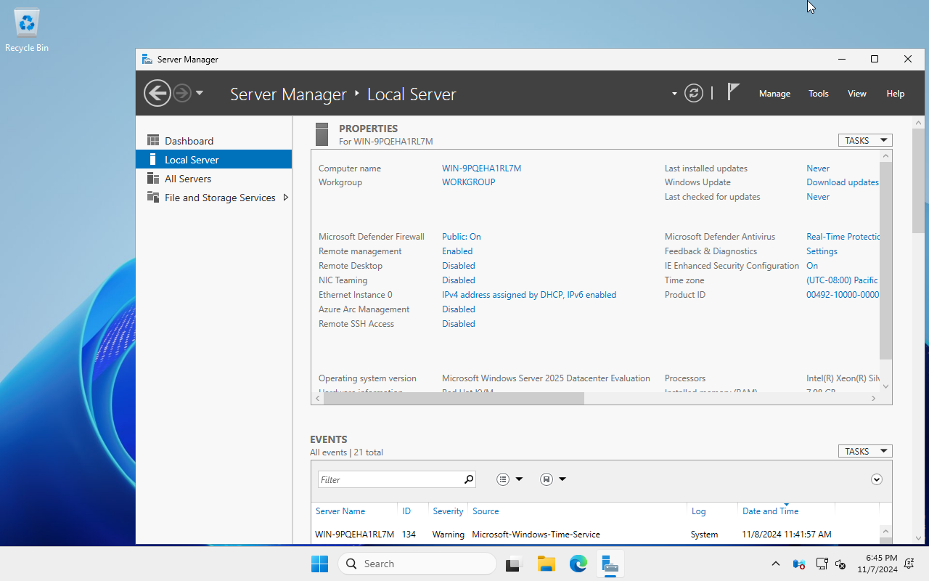This screenshot has height=581, width=929.
Task: Go back with the Server Manager back arrow
Action: [157, 93]
